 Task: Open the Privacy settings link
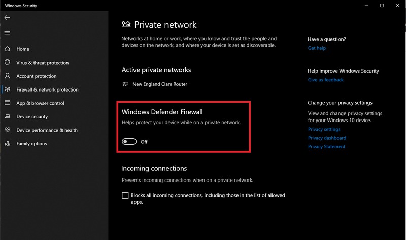coord(324,129)
